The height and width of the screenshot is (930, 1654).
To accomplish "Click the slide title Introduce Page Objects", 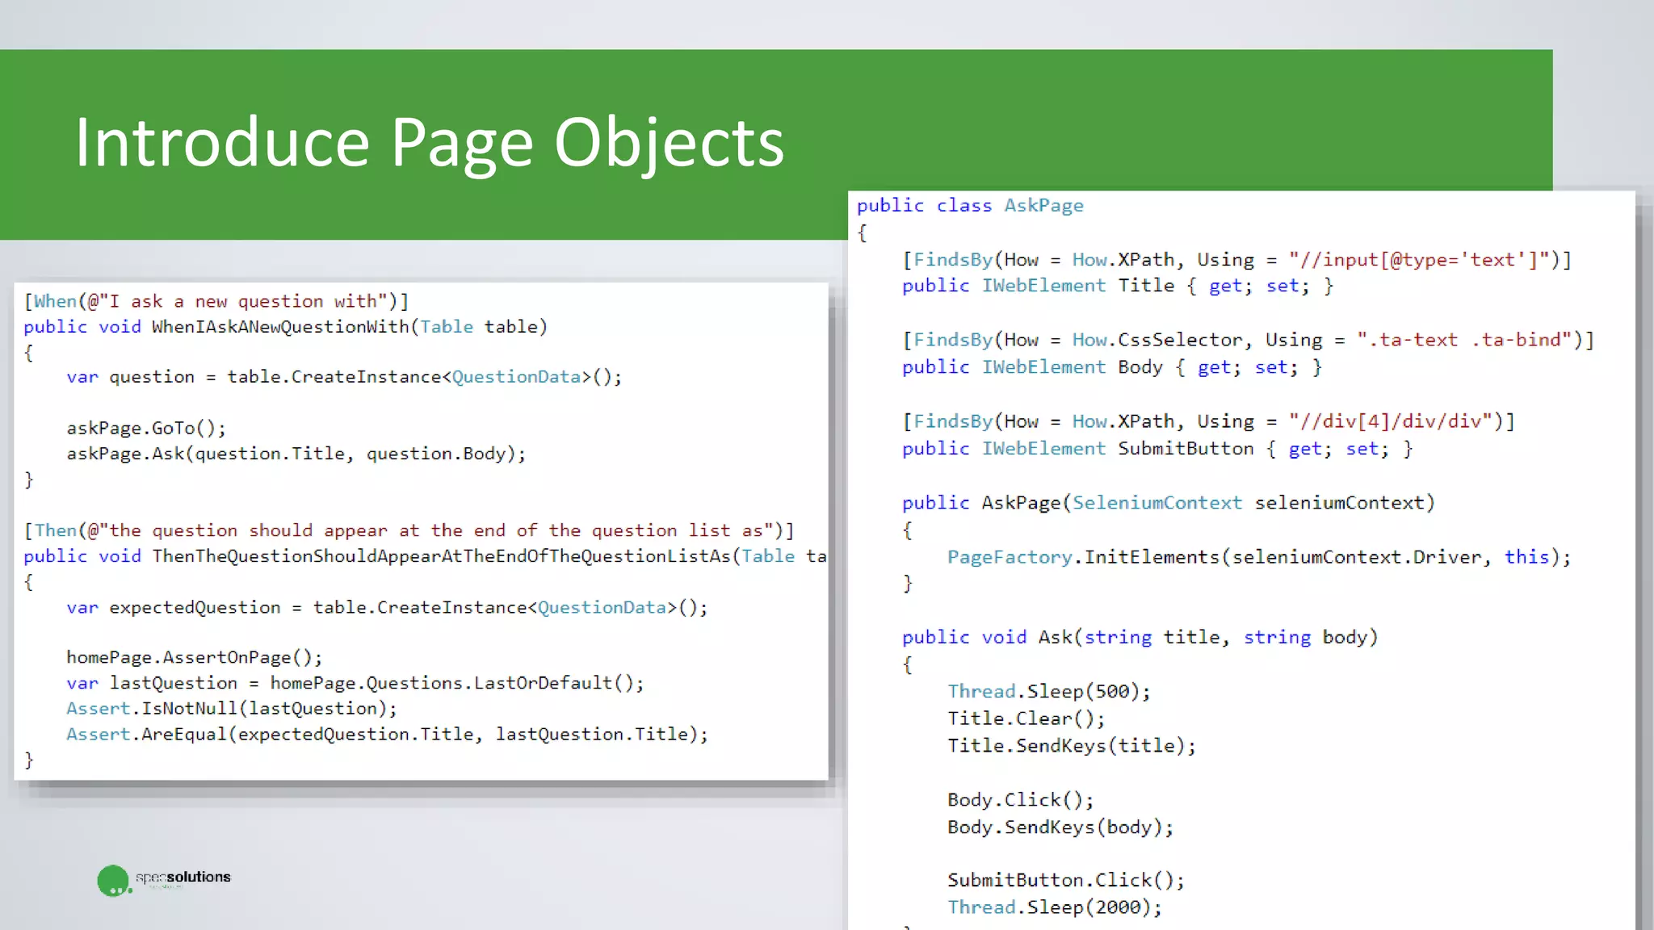I will tap(430, 143).
